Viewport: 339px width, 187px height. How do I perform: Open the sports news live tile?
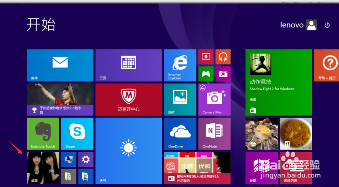[x=60, y=100]
